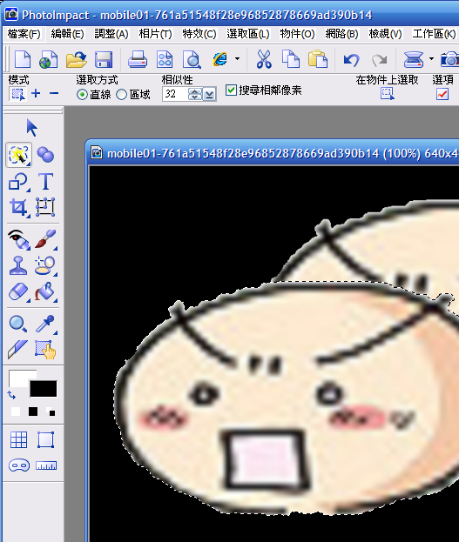Switch to add-to-selection plus mode
The image size is (459, 542).
pos(36,93)
